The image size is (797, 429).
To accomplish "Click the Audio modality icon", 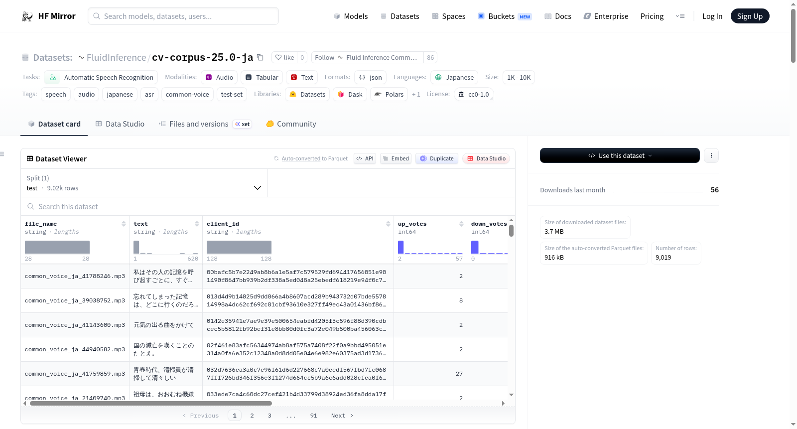I will (x=209, y=77).
